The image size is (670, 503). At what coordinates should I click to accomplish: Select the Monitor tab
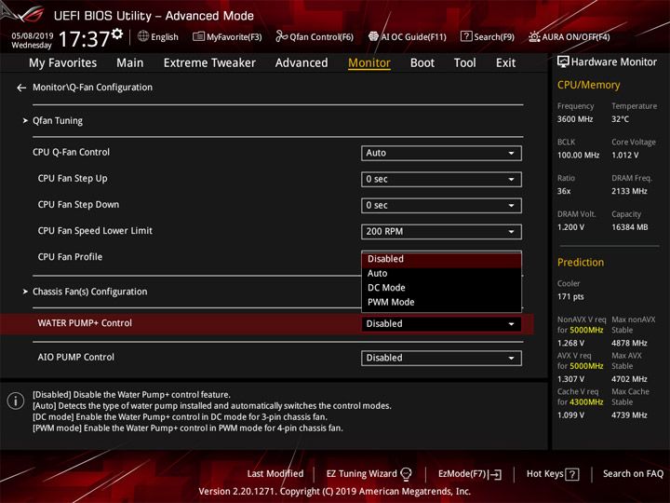369,63
